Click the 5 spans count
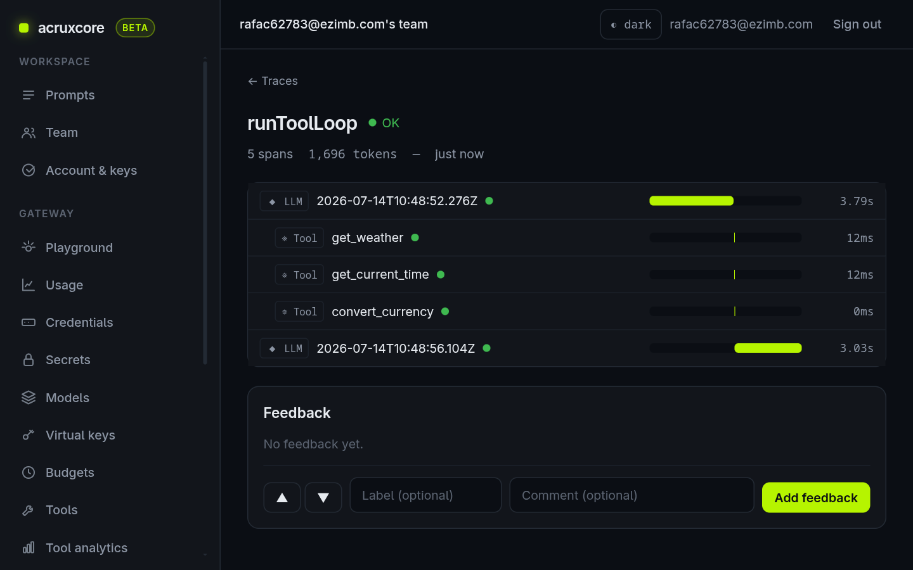Screen dimensions: 913x570 [x=270, y=154]
